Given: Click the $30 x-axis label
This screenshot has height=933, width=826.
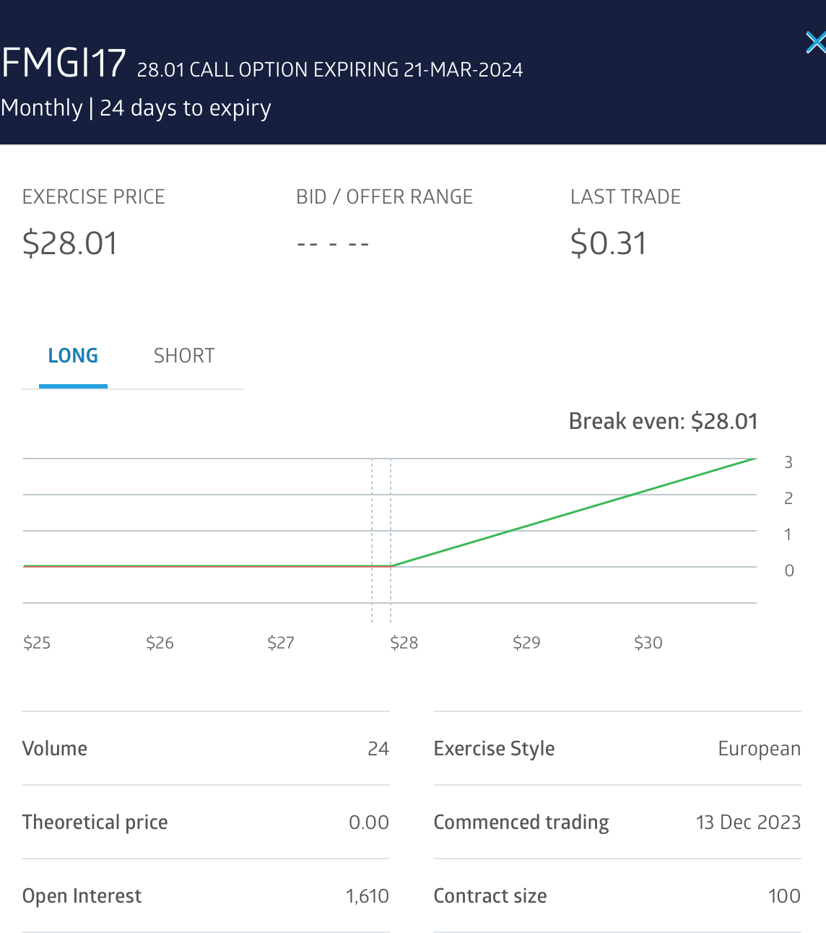Looking at the screenshot, I should (648, 643).
